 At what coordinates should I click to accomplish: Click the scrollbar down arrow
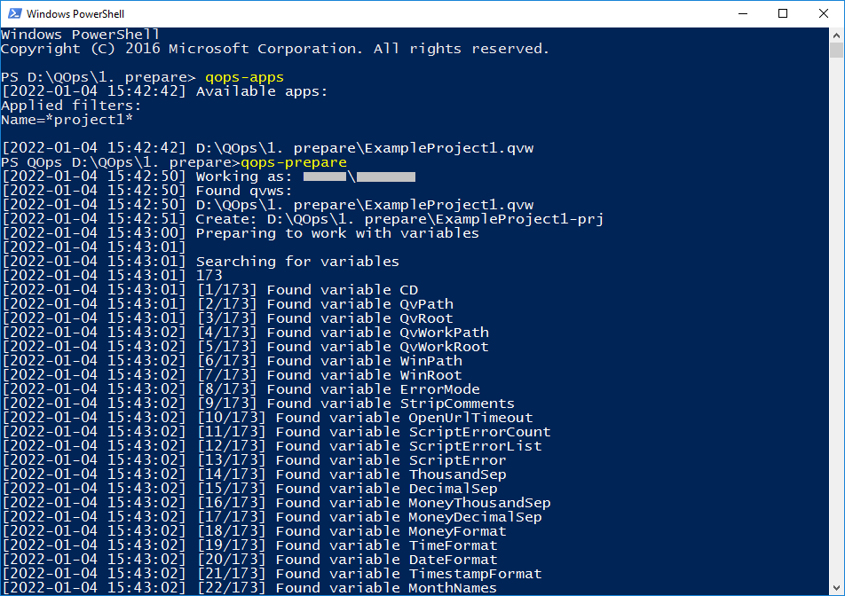coord(836,587)
